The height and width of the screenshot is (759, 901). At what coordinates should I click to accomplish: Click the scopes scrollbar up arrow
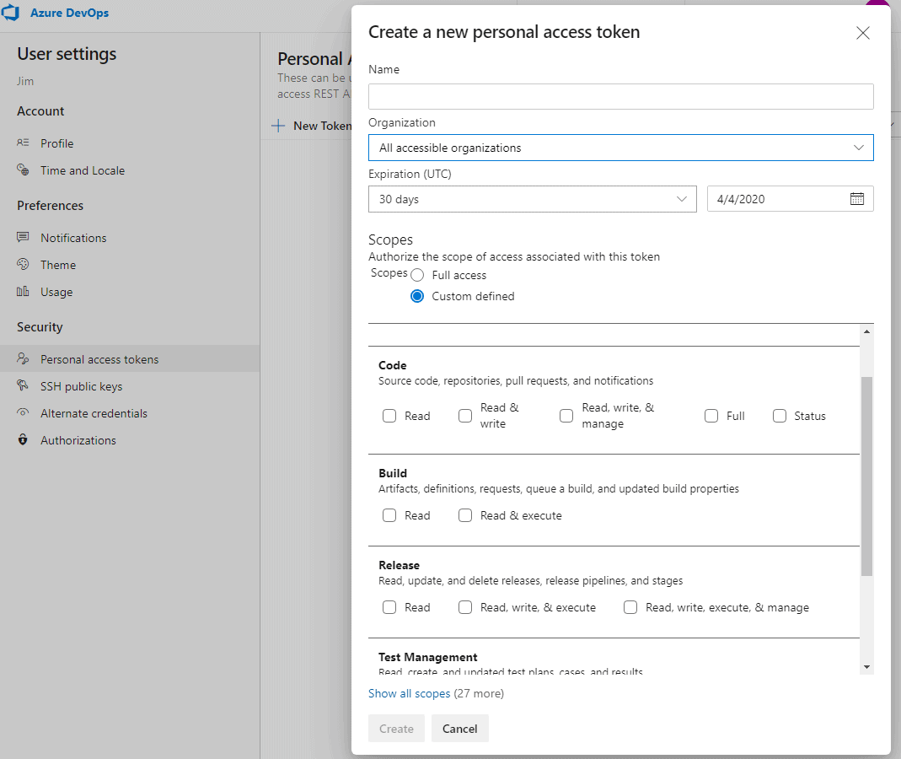pos(866,331)
